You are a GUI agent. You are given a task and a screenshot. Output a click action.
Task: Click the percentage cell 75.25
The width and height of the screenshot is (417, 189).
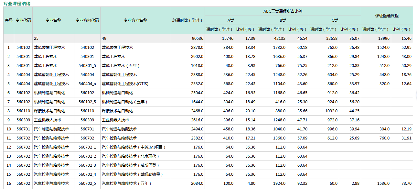(x=298, y=65)
